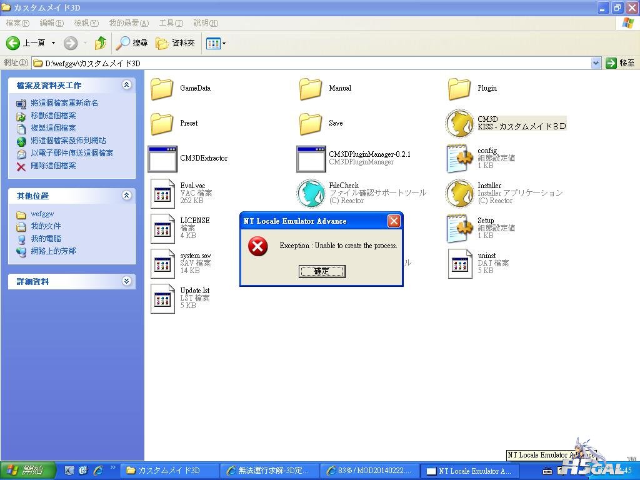Click the 刪除這個檔案 link
Image resolution: width=640 pixels, height=480 pixels.
point(53,166)
